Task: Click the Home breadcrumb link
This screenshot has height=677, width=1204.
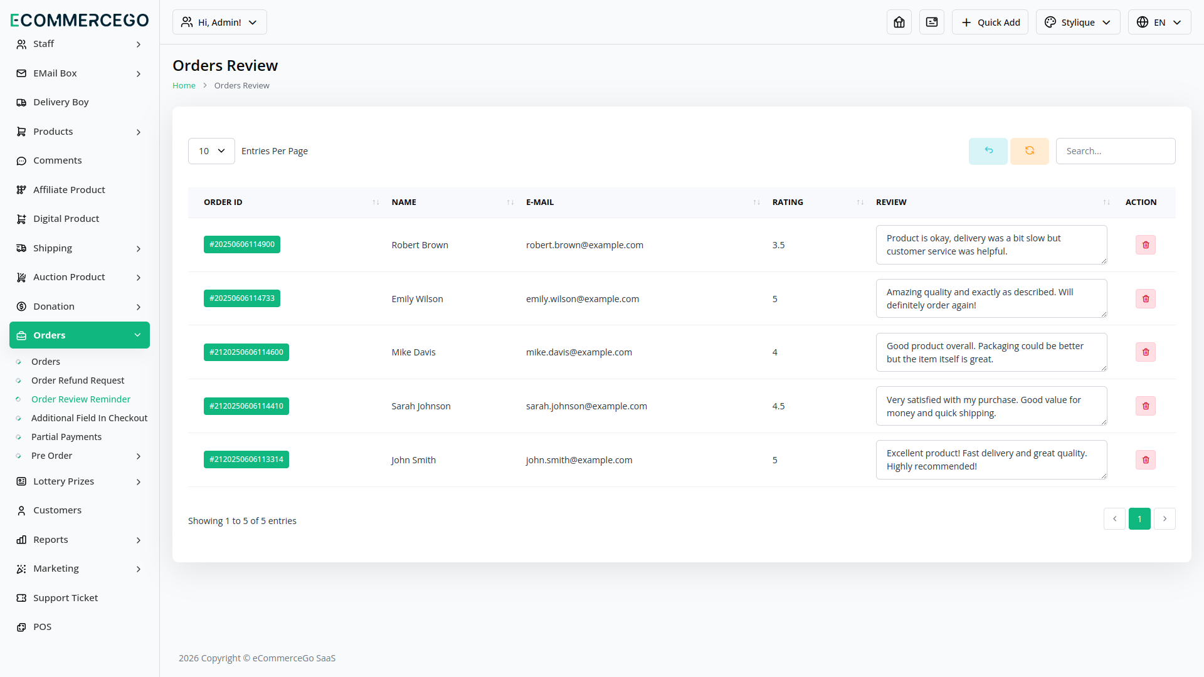Action: (x=184, y=85)
